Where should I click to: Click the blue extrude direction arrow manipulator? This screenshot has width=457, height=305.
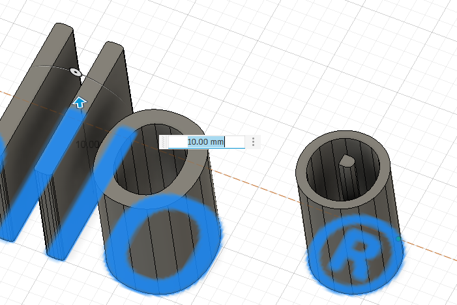(x=80, y=102)
